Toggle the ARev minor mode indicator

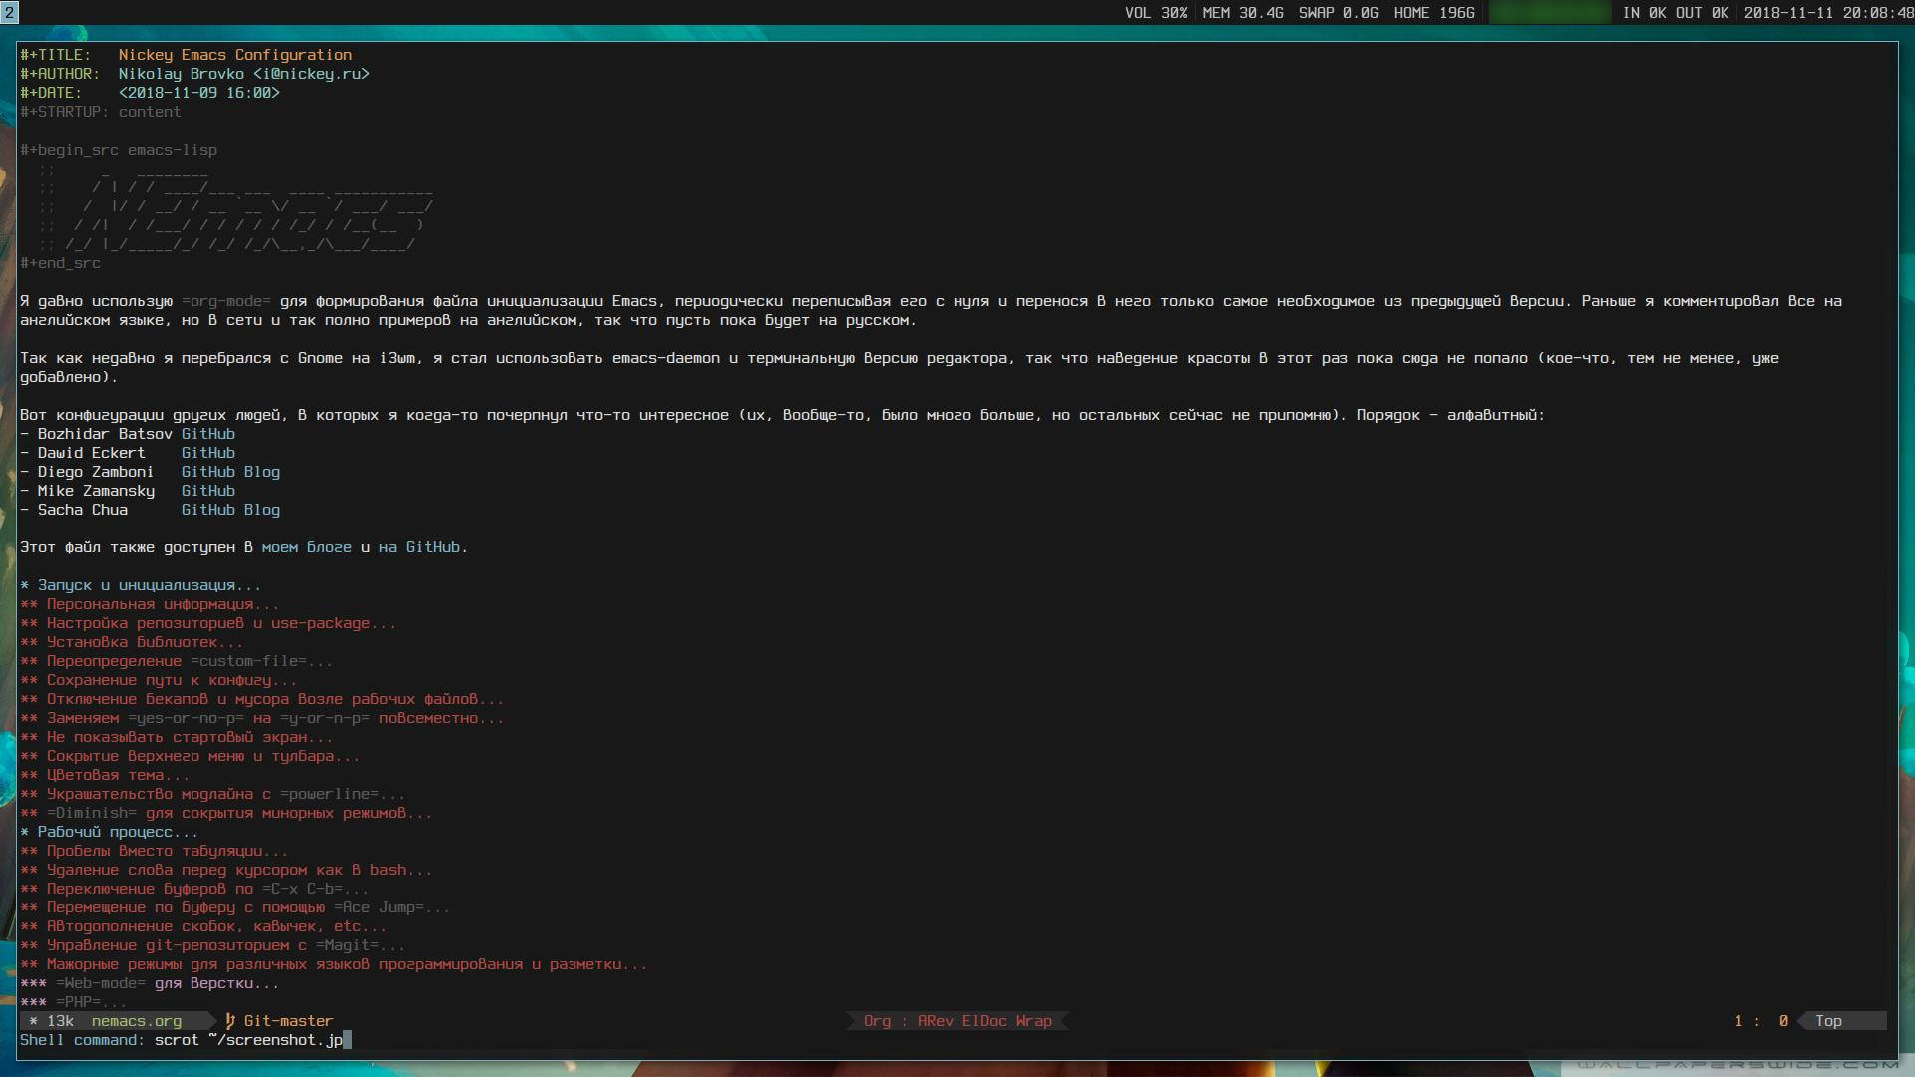[x=935, y=1021]
